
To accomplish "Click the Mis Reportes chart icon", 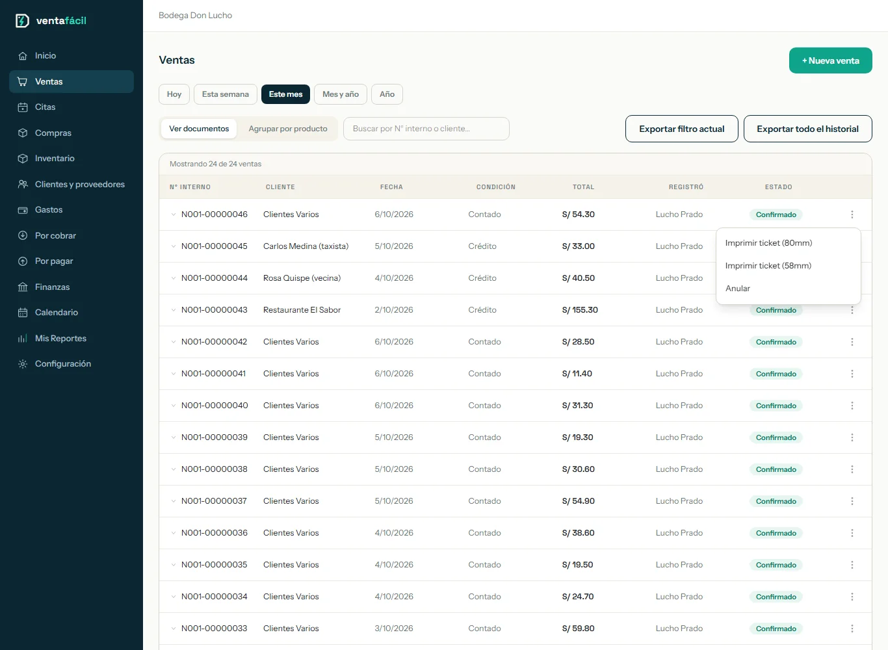I will tap(23, 339).
